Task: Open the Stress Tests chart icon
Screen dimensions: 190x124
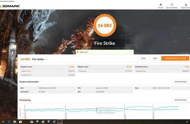Action: 186,5
